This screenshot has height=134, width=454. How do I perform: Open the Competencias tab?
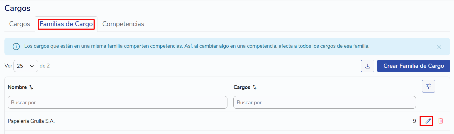123,24
